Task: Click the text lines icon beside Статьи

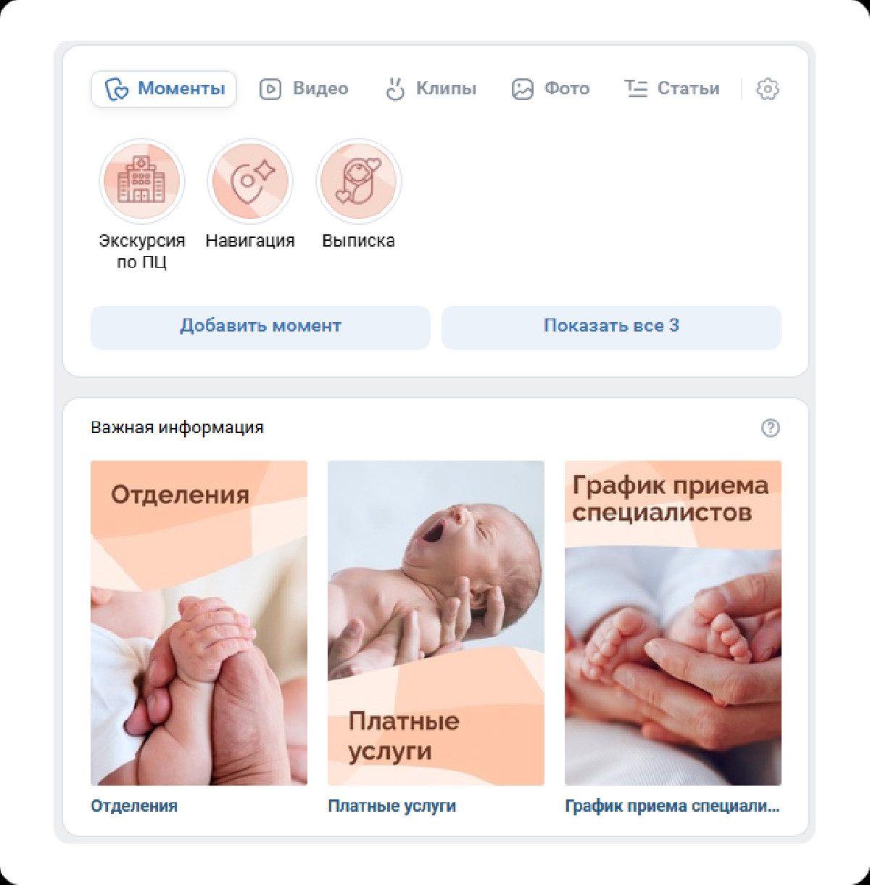Action: [636, 88]
